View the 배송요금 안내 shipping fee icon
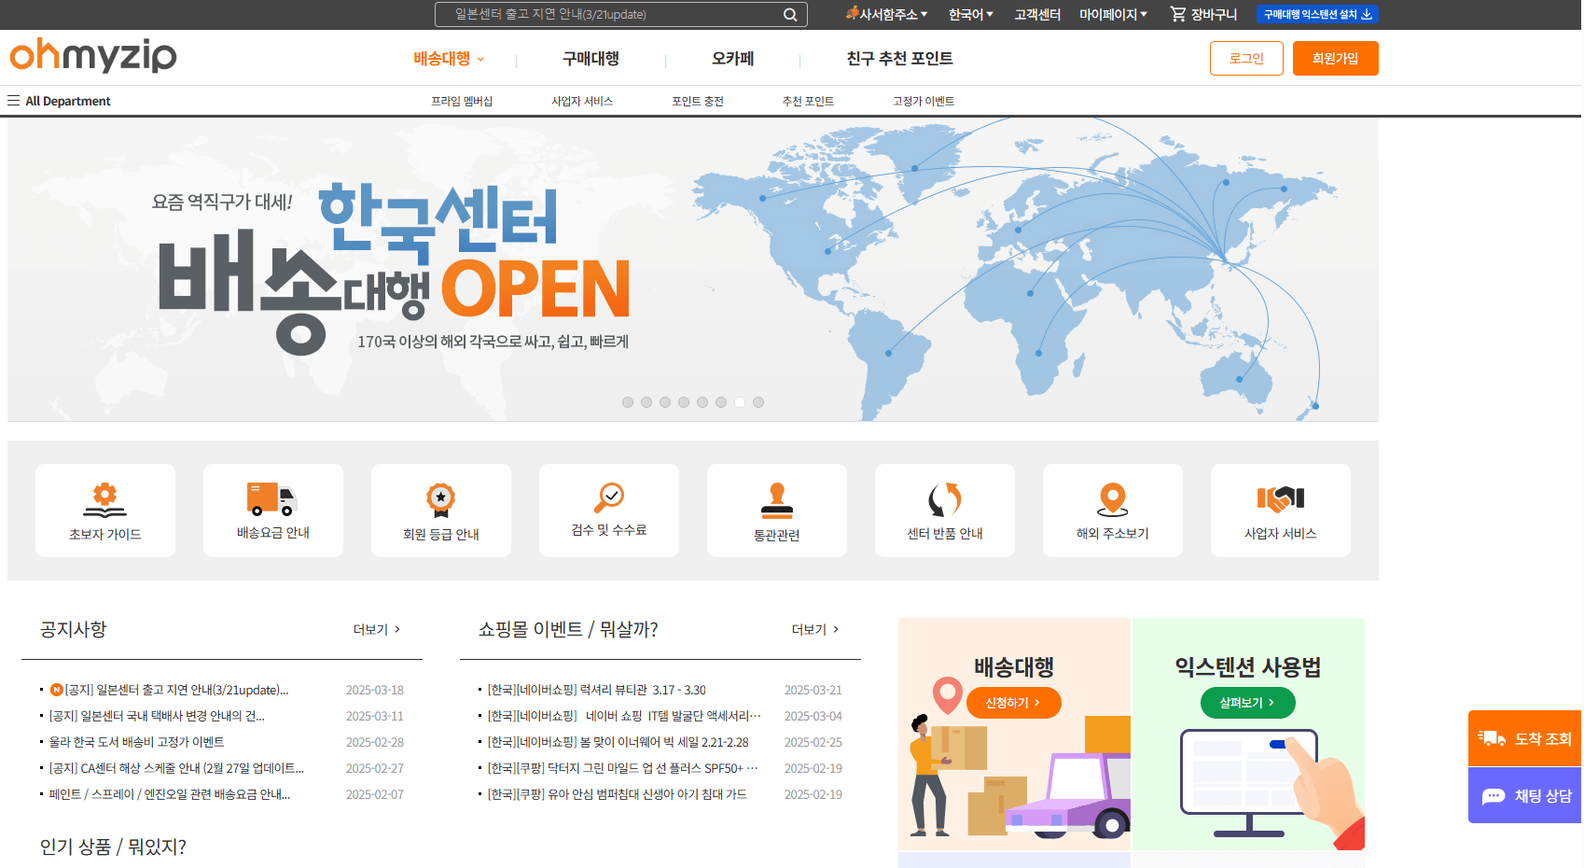The image size is (1584, 868). click(x=272, y=510)
